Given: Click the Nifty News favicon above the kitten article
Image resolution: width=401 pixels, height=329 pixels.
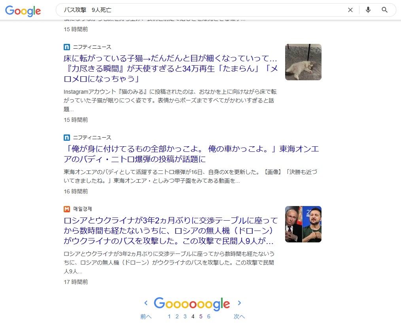Looking at the screenshot, I should (67, 47).
